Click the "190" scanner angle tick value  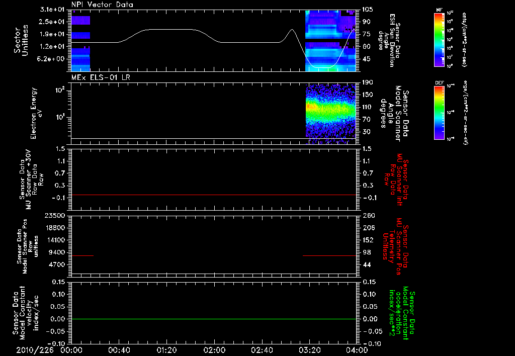click(x=368, y=82)
